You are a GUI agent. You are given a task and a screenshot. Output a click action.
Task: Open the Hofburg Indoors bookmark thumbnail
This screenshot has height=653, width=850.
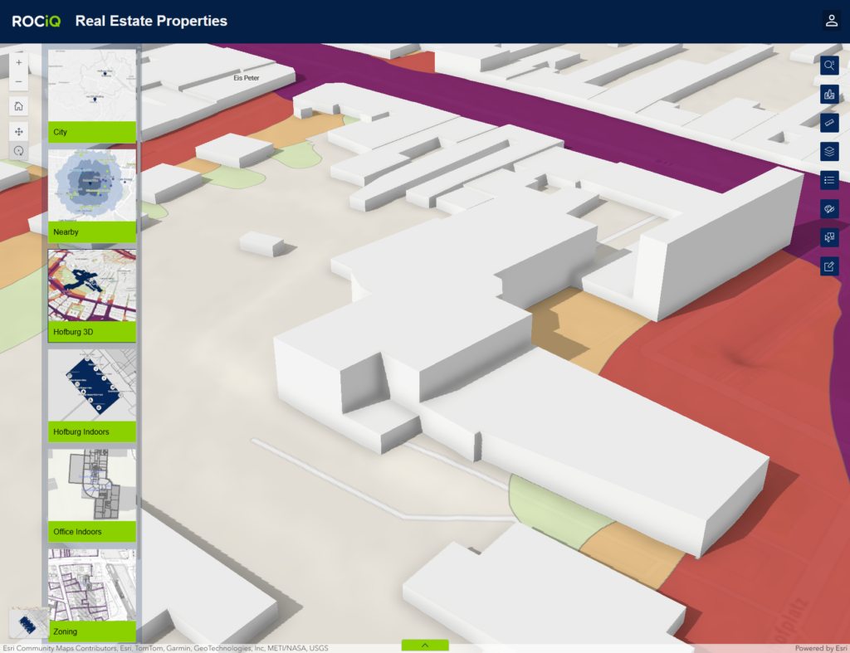coord(92,385)
